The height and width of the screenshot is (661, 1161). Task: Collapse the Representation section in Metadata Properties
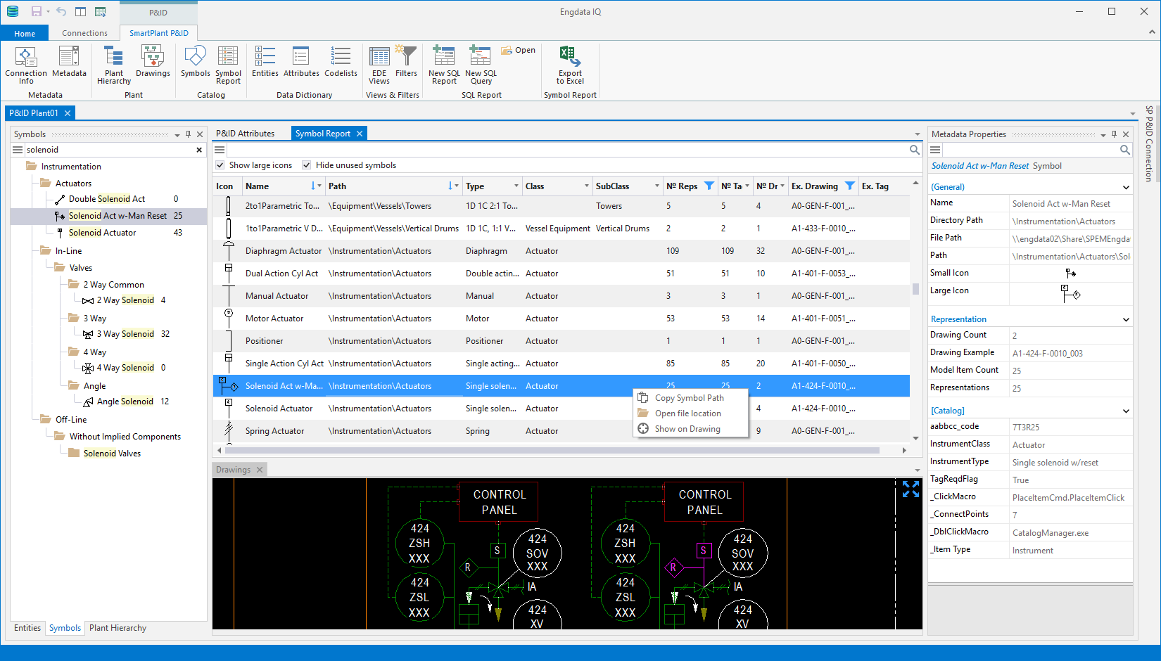point(1127,319)
